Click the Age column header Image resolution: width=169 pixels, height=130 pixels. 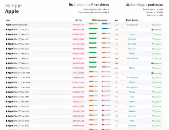[x=117, y=20]
